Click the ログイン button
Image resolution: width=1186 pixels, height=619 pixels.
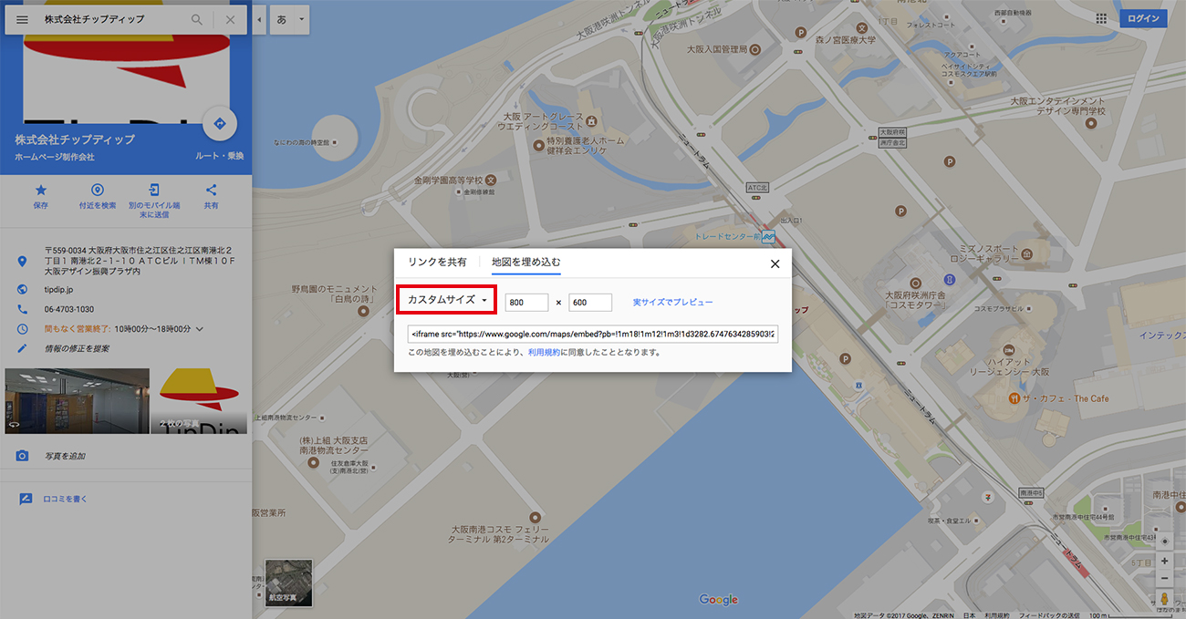pos(1143,18)
